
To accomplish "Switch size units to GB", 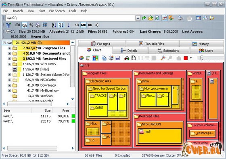I will (x=90, y=25).
